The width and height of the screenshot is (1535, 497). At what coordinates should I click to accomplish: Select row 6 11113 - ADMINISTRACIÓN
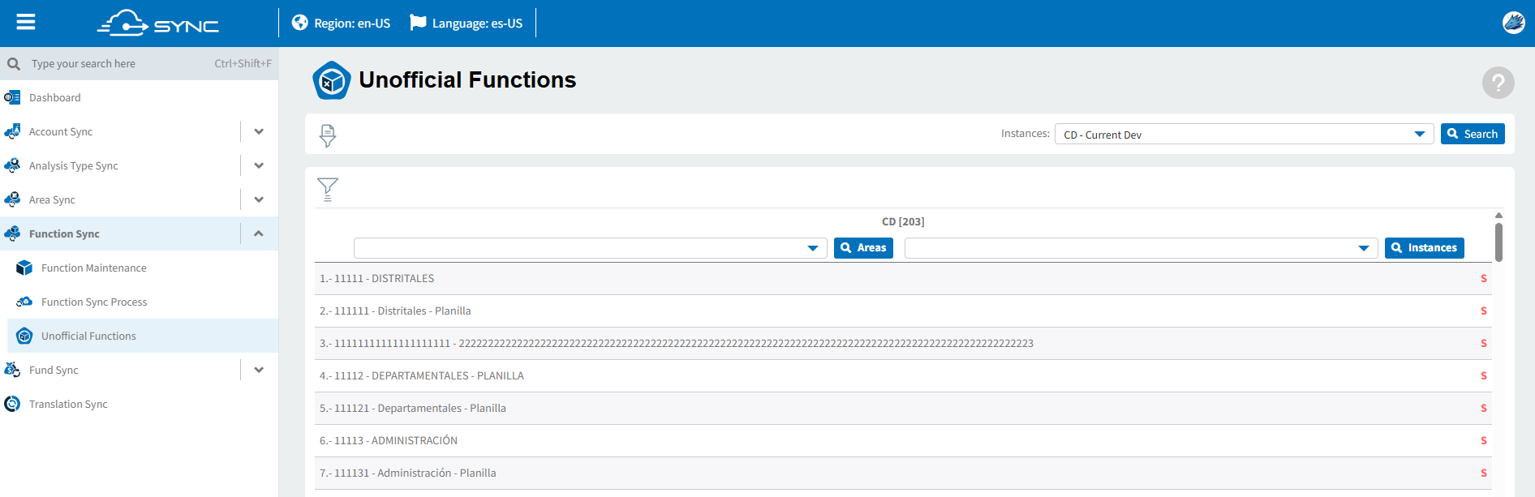903,441
